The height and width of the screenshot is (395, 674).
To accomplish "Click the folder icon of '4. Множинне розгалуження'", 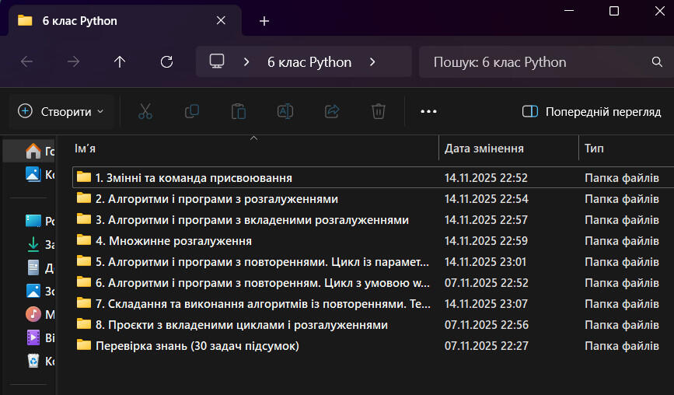I will pos(84,239).
